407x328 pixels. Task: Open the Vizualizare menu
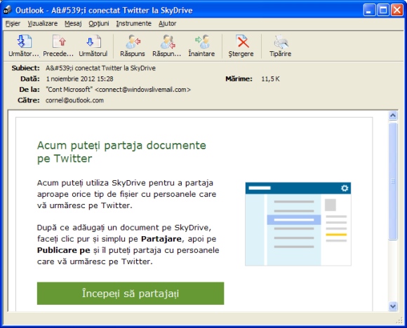pos(43,24)
